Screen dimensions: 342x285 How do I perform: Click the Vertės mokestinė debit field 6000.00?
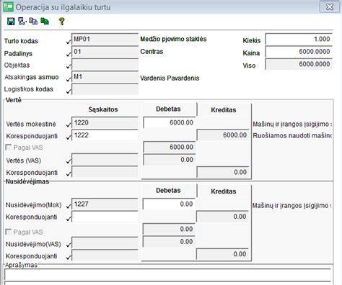pyautogui.click(x=170, y=122)
